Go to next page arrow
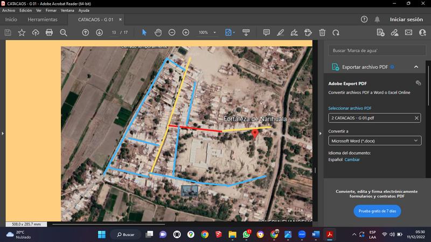 point(100,33)
